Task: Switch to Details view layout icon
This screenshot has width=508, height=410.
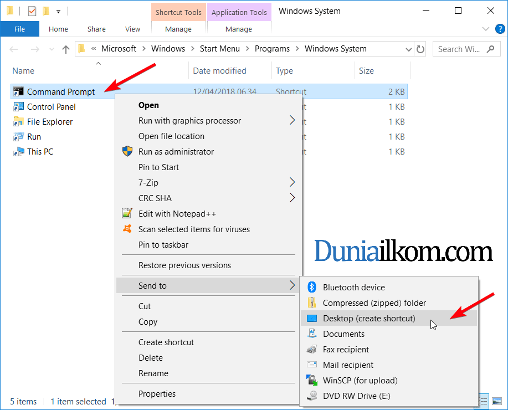Action: pyautogui.click(x=484, y=402)
